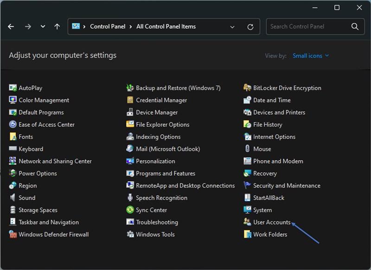Open the System link
This screenshot has height=270, width=371.
[262, 210]
